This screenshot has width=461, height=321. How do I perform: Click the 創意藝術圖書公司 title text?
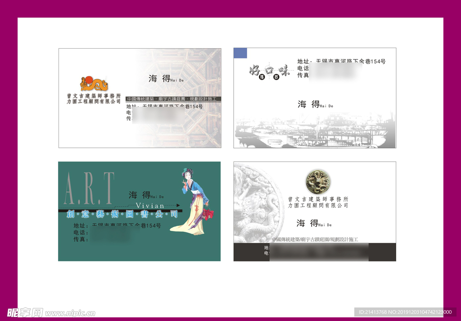tap(122, 214)
